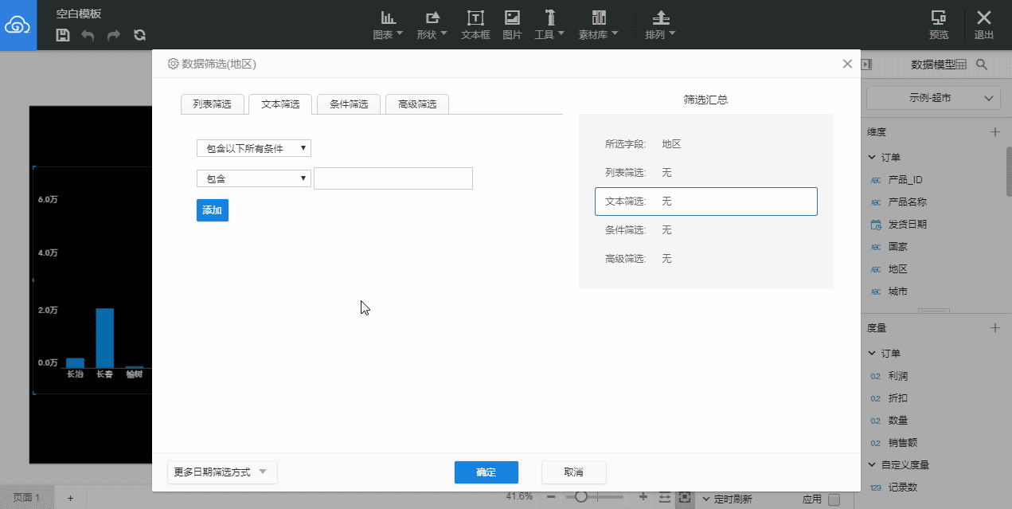Screen dimensions: 1012x509
Task: Open the 形状 shape menu
Action: click(432, 25)
